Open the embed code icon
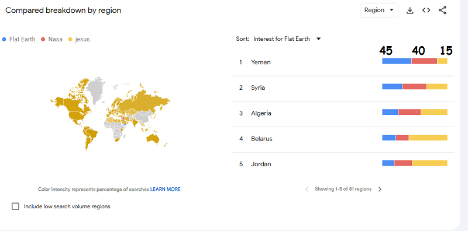Viewport: 468px width, 231px height. [426, 10]
